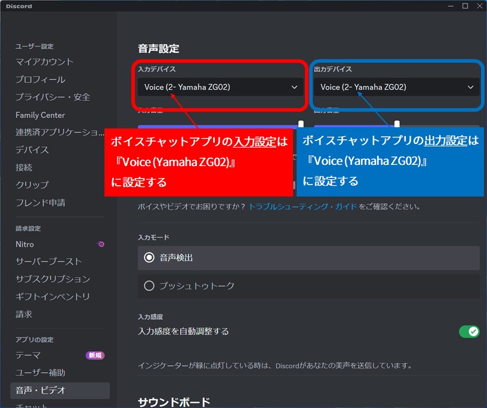The width and height of the screenshot is (487, 408).
Task: Open フレンド申請 settings
Action: [41, 203]
